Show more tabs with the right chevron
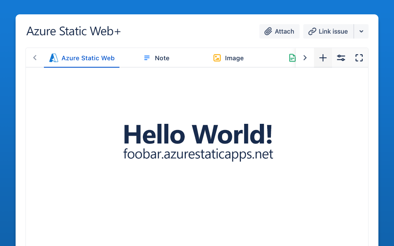This screenshot has width=394, height=246. tap(305, 58)
